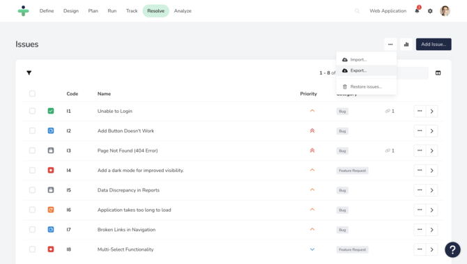Open the more options menu beside Add Issue
Image resolution: width=467 pixels, height=264 pixels.
(390, 45)
